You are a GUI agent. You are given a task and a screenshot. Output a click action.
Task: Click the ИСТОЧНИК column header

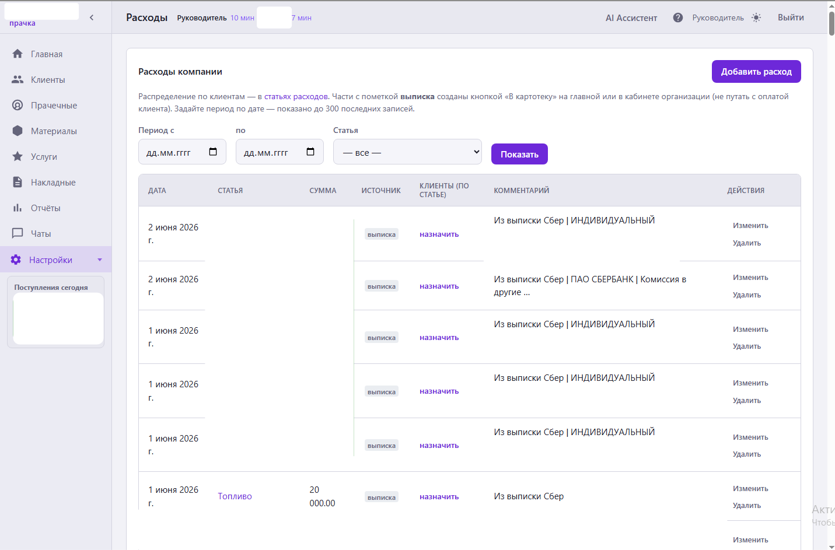381,191
